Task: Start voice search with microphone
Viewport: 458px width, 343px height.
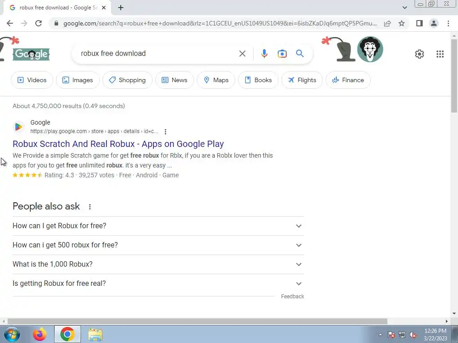Action: click(x=264, y=54)
